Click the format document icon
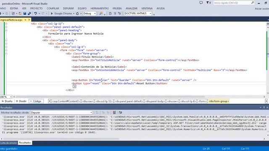269x151 pixels. [x=115, y=13]
